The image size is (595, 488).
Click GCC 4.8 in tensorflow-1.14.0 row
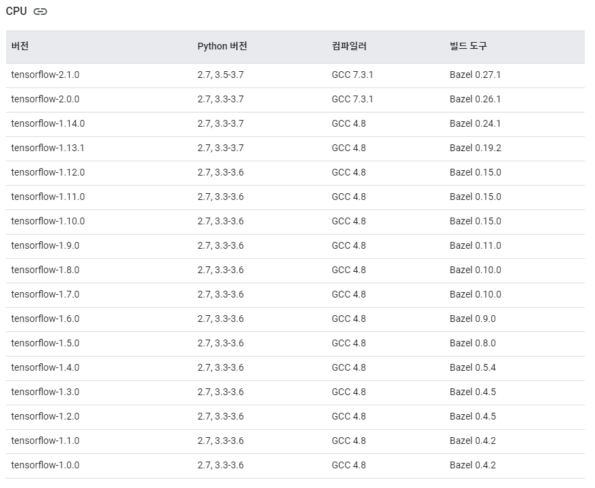pos(349,124)
